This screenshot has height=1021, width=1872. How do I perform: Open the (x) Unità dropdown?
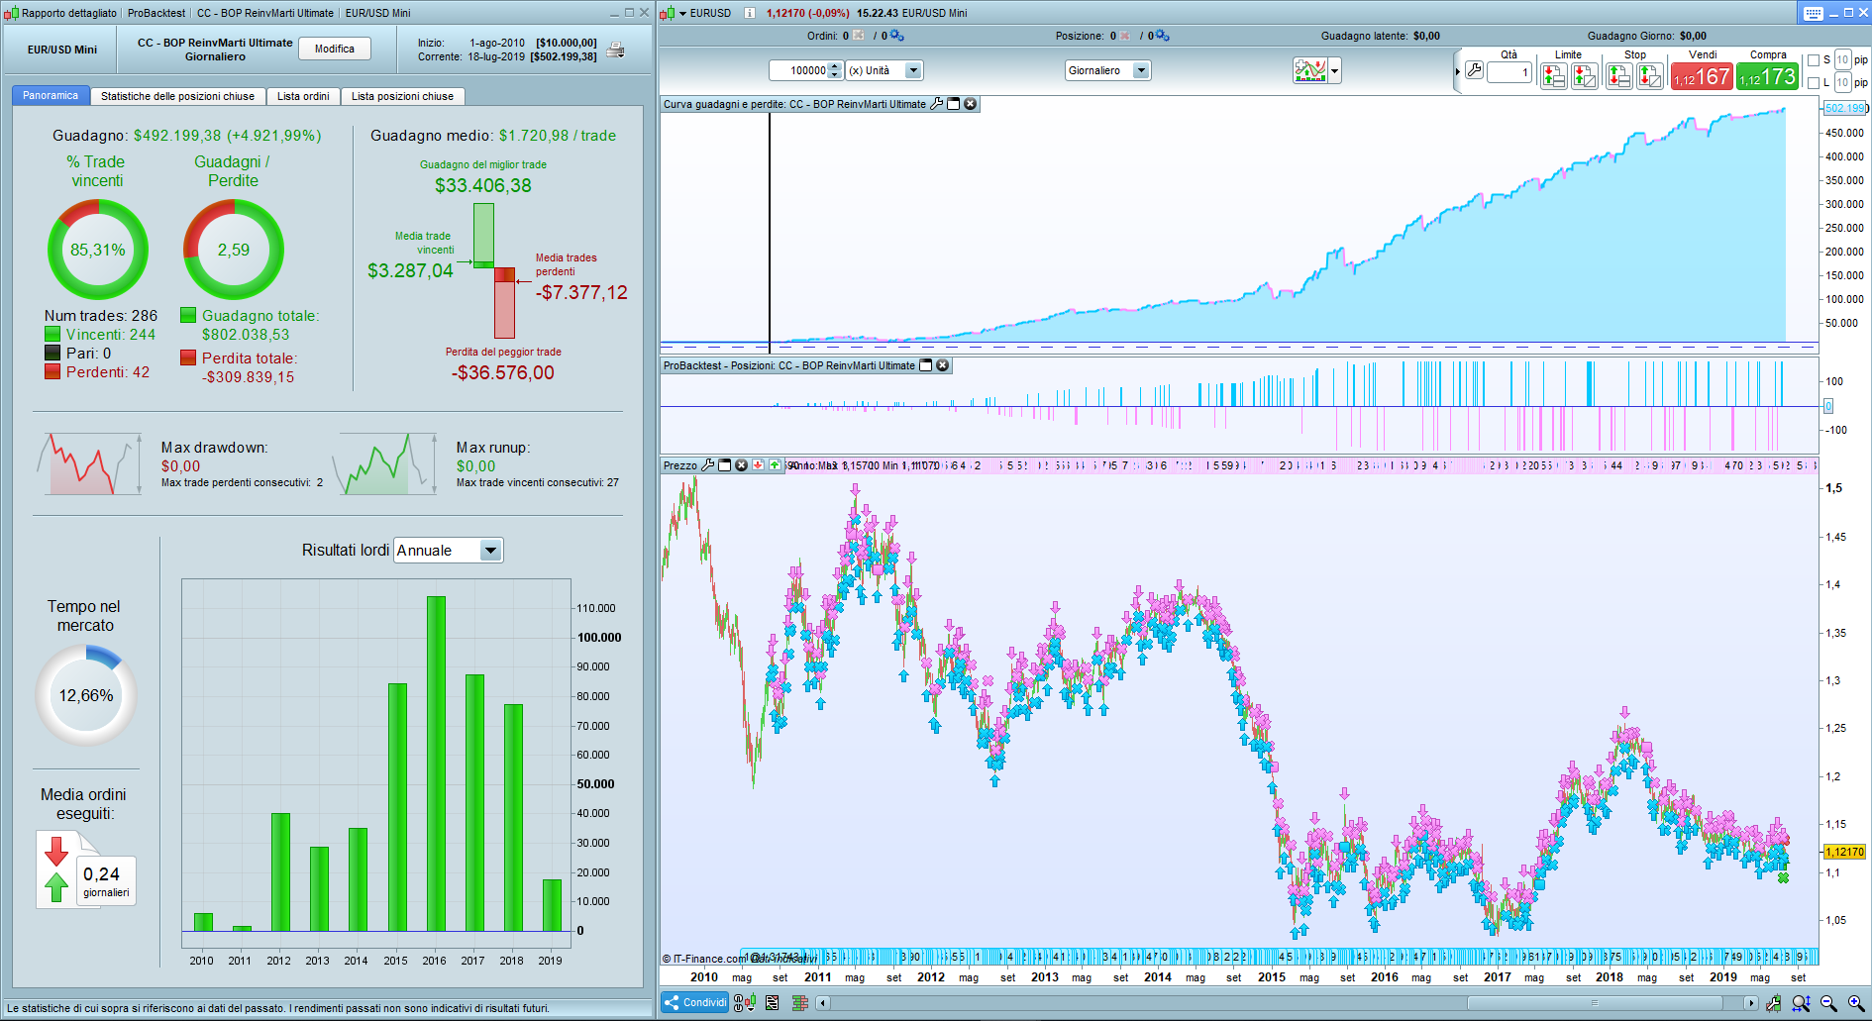coord(913,70)
